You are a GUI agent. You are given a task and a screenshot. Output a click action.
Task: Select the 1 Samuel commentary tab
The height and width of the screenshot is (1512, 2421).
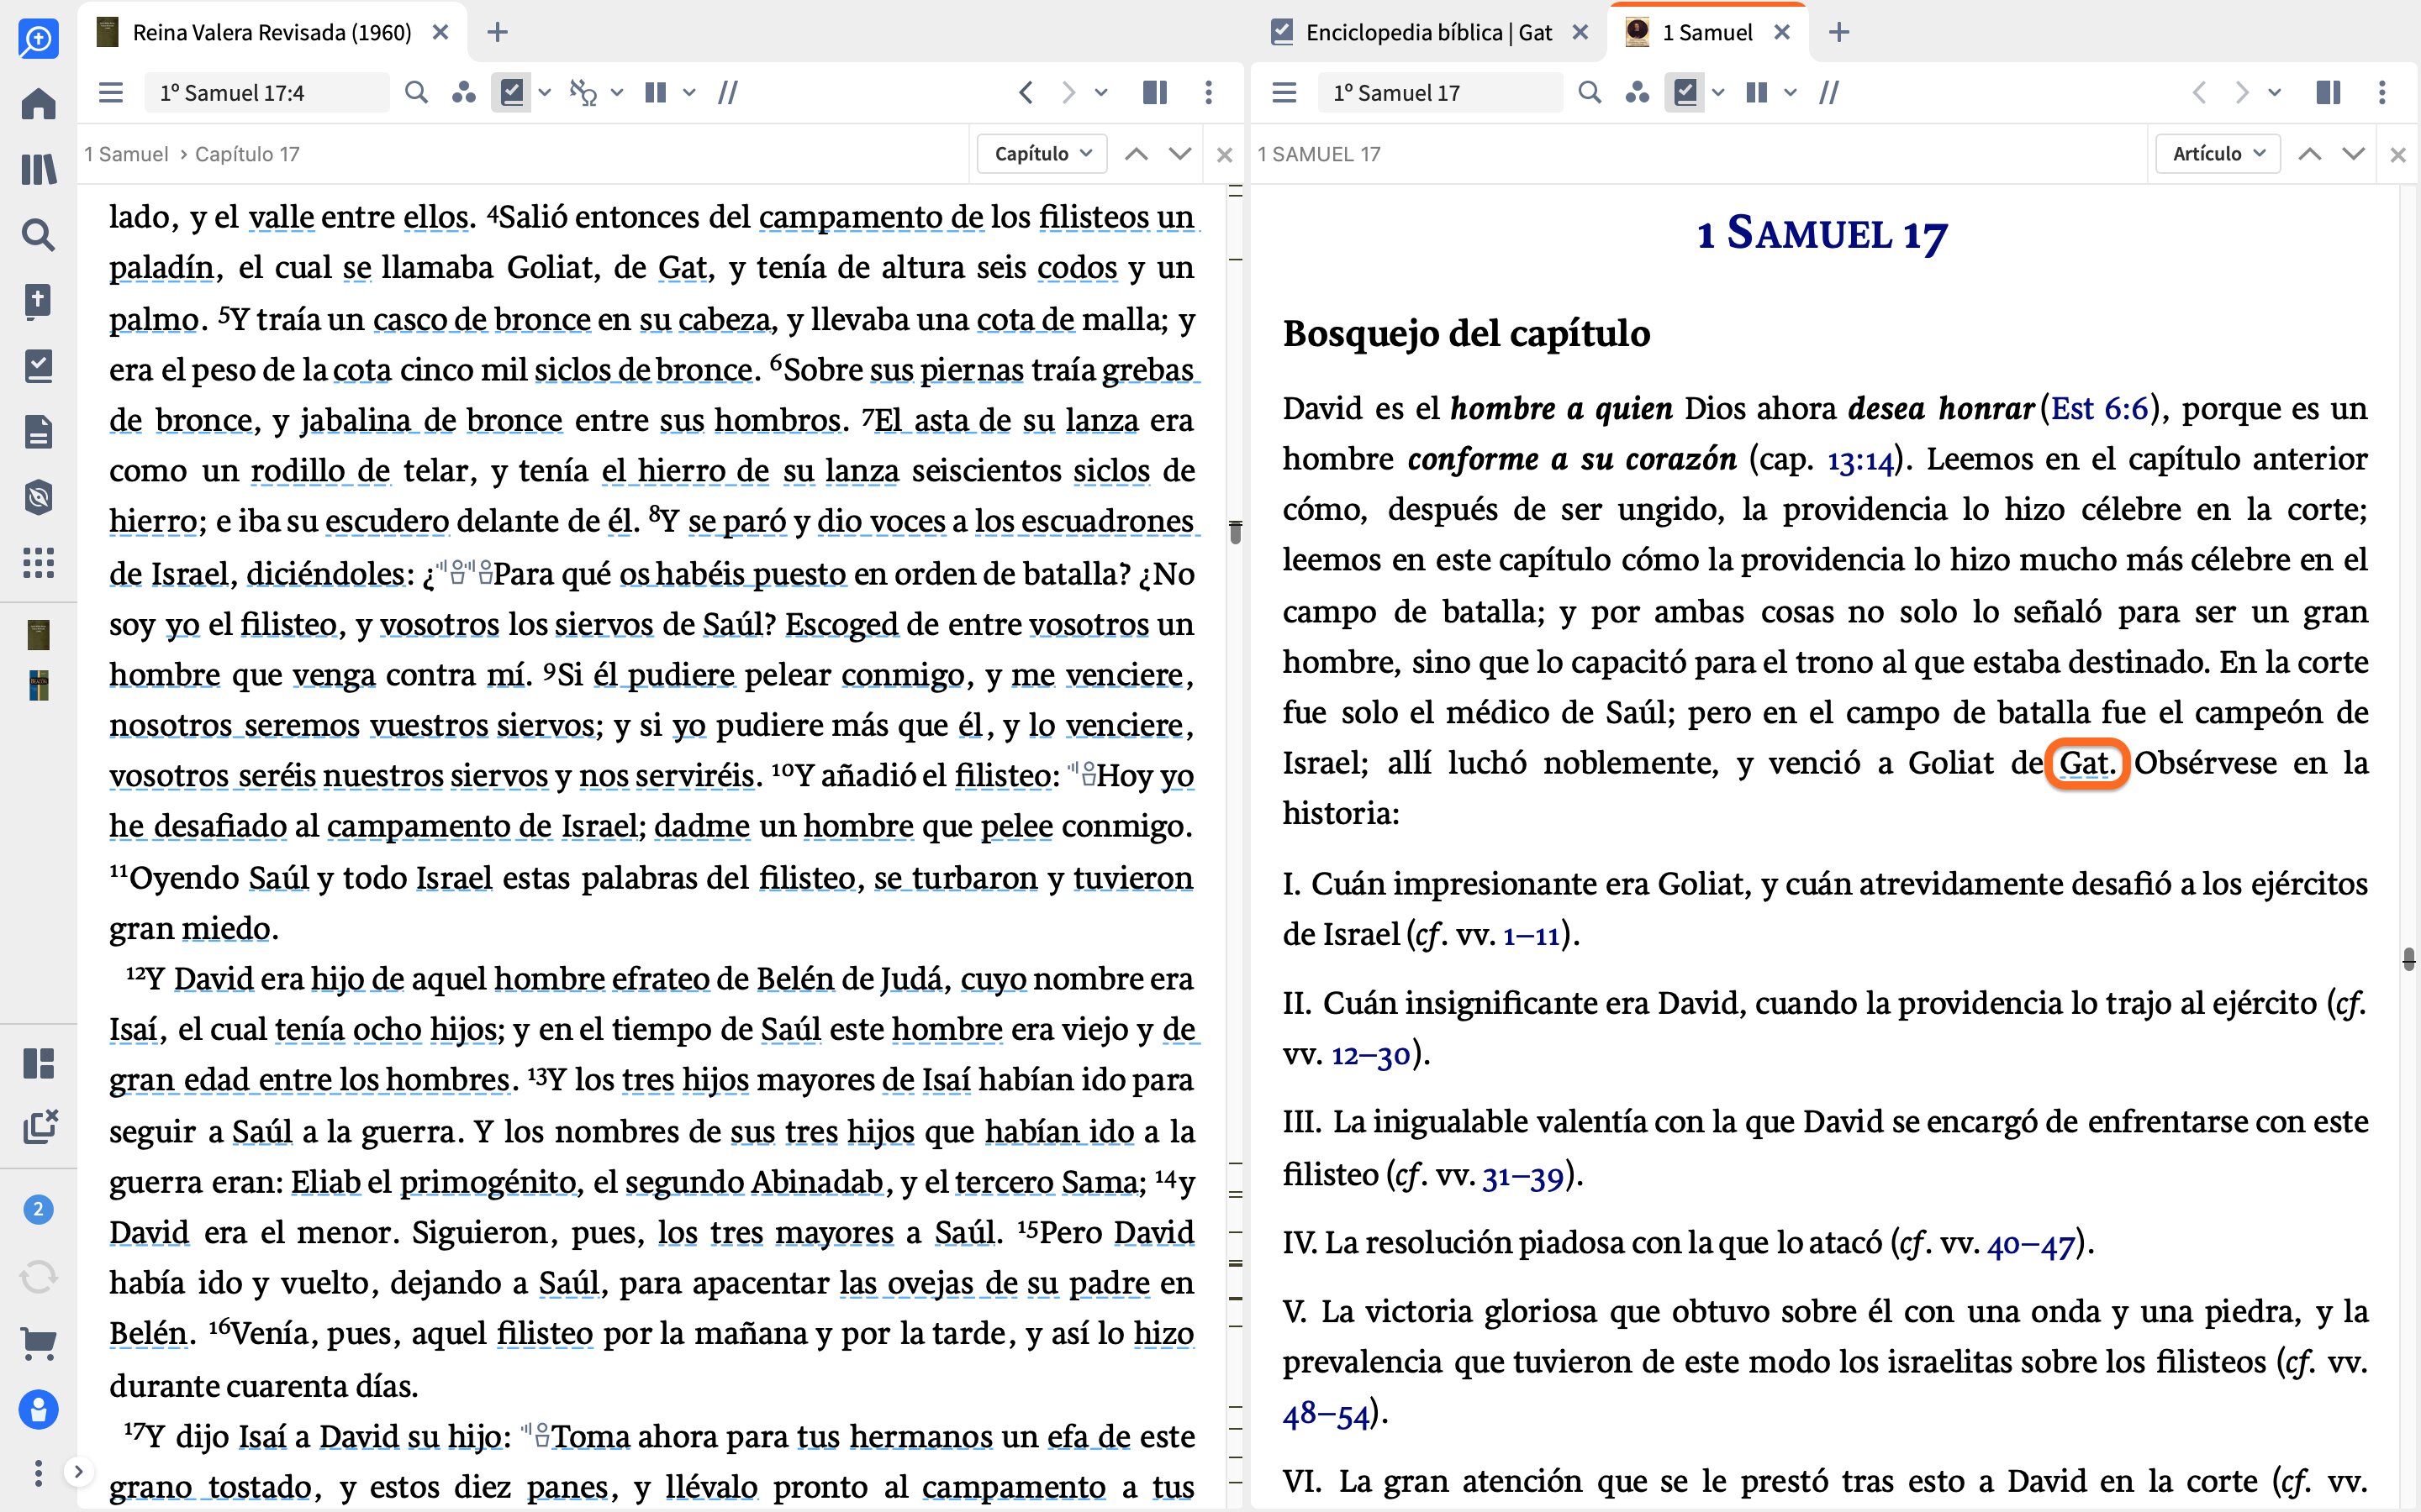click(1706, 32)
